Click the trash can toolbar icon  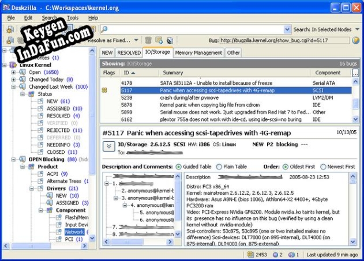pos(148,40)
